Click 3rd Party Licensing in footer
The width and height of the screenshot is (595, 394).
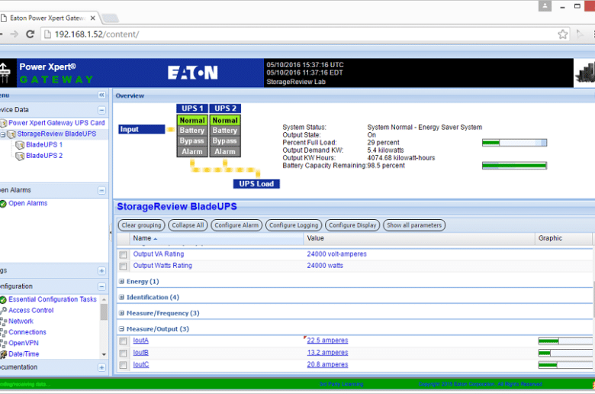[x=341, y=384]
